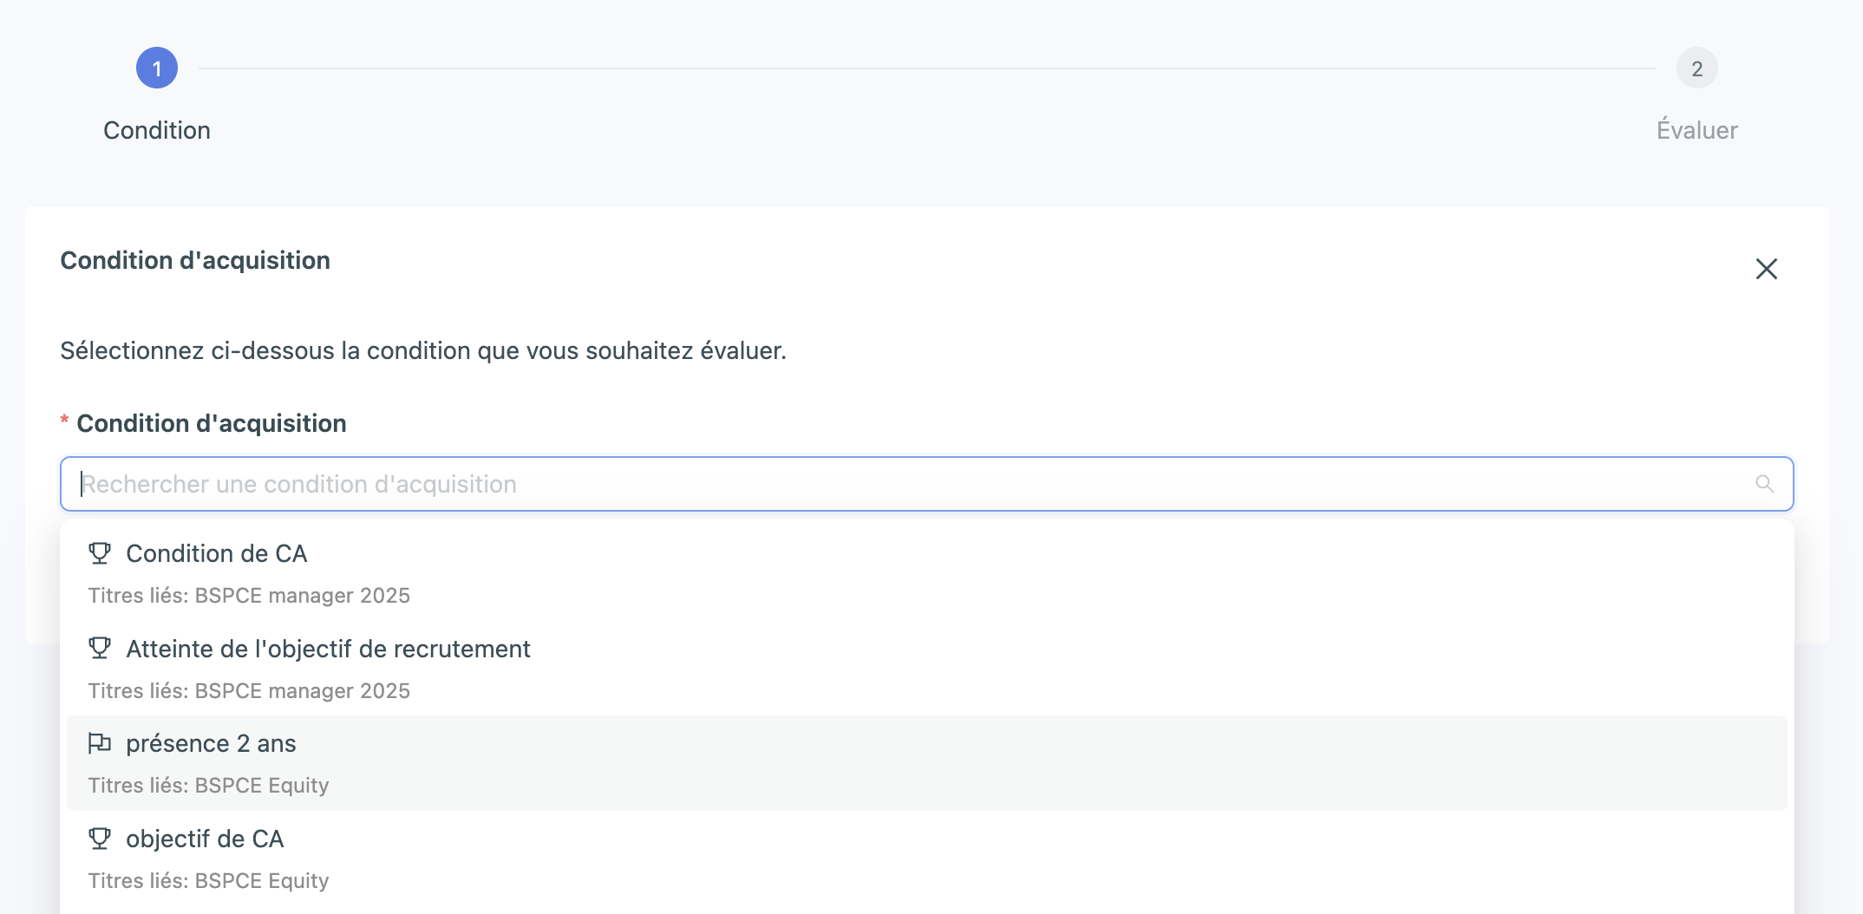Select the objectif de CA option

[205, 839]
